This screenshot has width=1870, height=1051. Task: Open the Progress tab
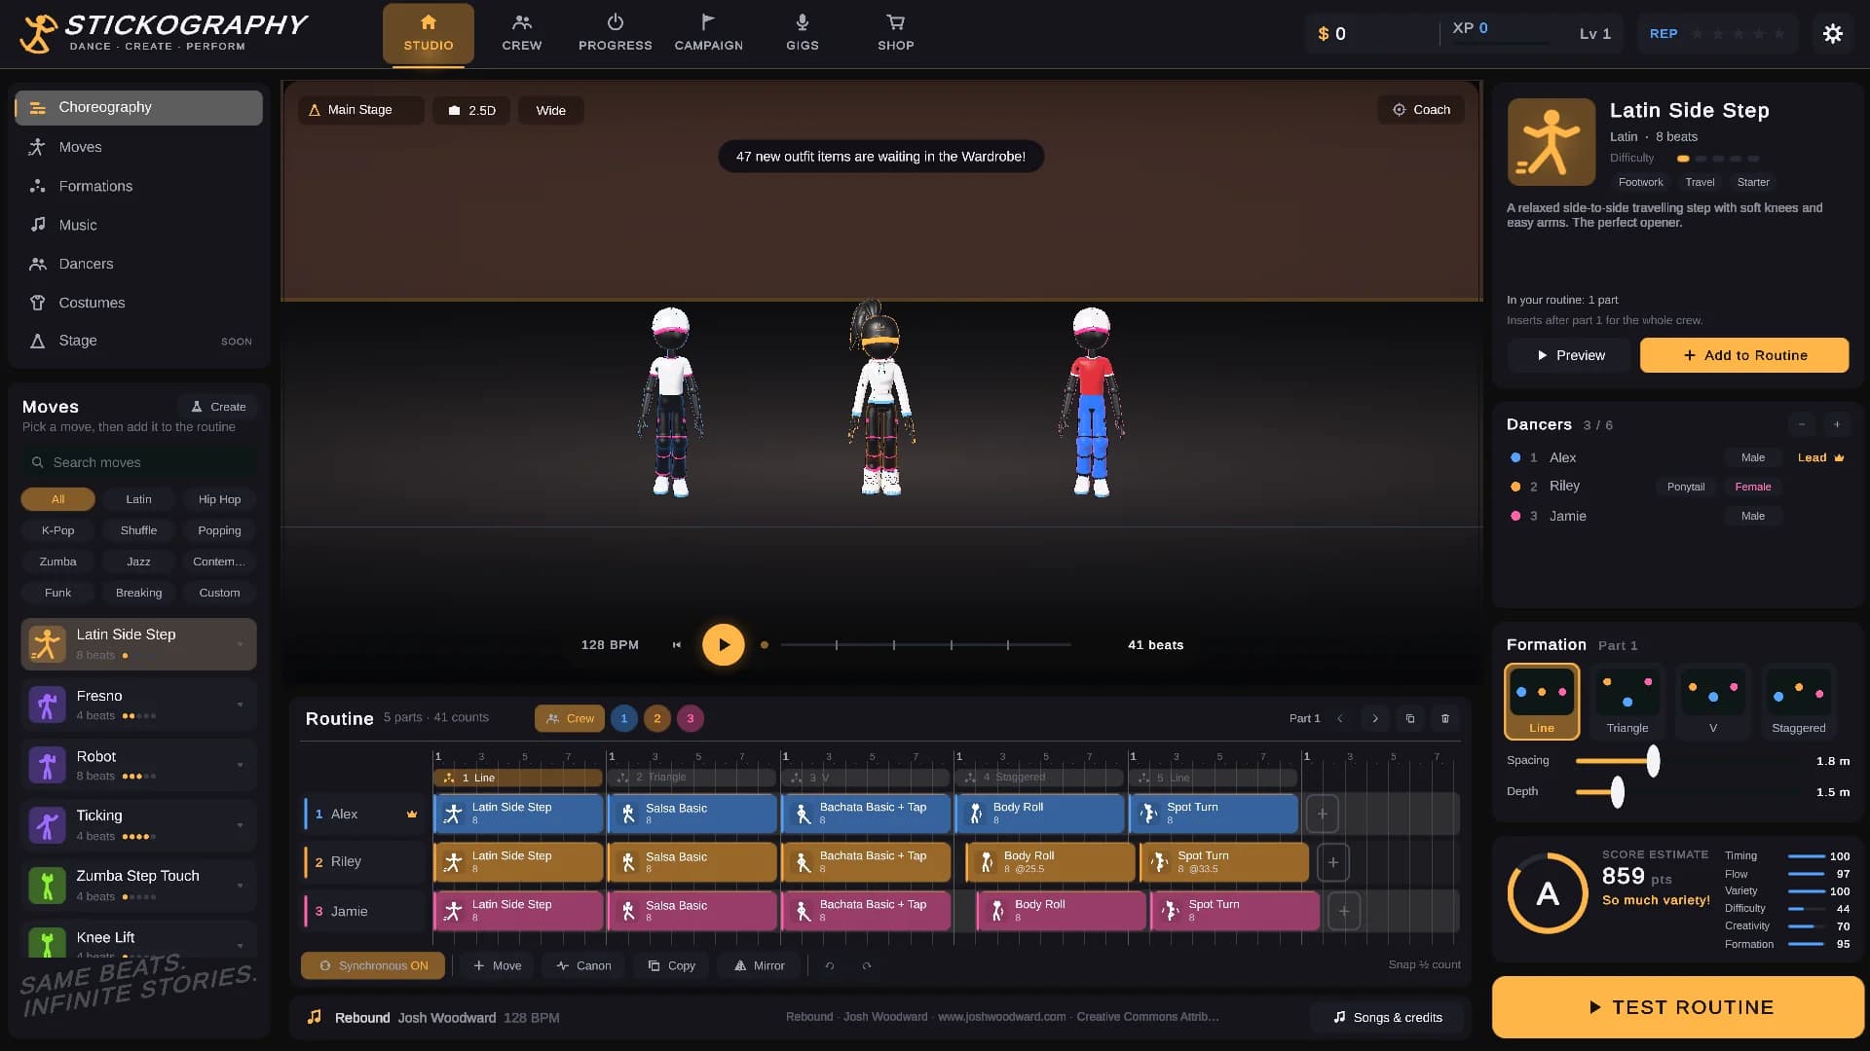click(x=616, y=34)
